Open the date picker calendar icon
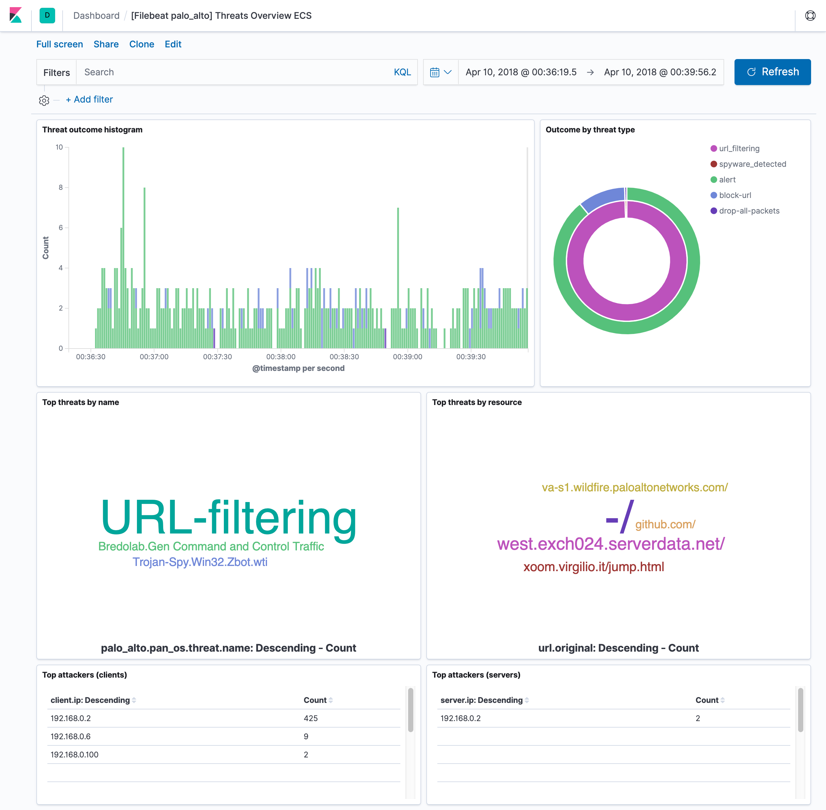The image size is (826, 810). coord(435,72)
